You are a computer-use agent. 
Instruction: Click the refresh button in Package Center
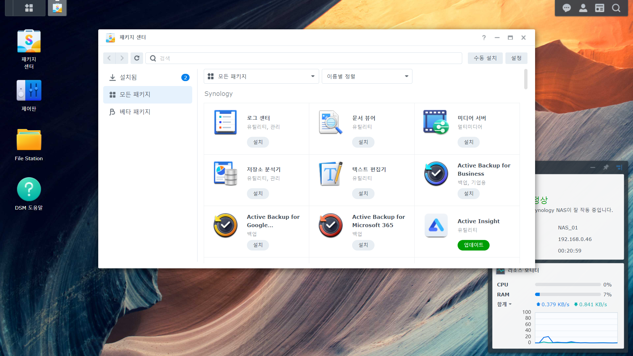click(x=136, y=58)
